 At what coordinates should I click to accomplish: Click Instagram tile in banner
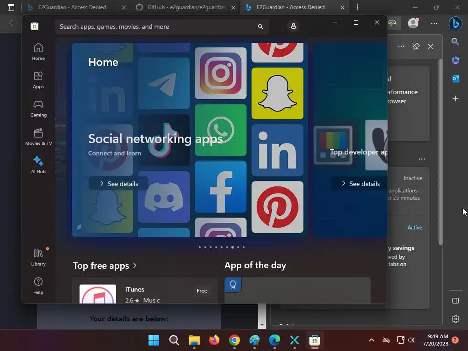[x=221, y=73]
